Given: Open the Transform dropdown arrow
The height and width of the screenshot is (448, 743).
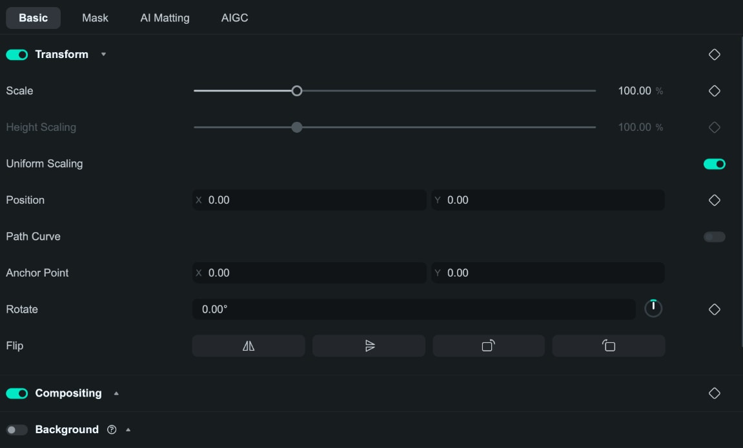Looking at the screenshot, I should coord(103,54).
